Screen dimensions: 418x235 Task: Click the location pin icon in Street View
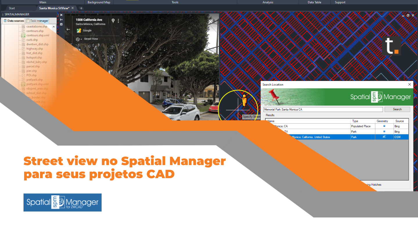coord(113,21)
